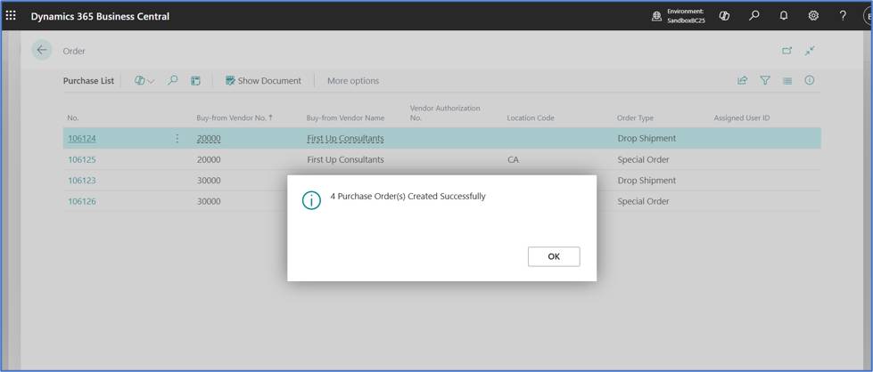The height and width of the screenshot is (372, 873).
Task: Open the SandboxBC25 environment information icon
Action: 656,16
